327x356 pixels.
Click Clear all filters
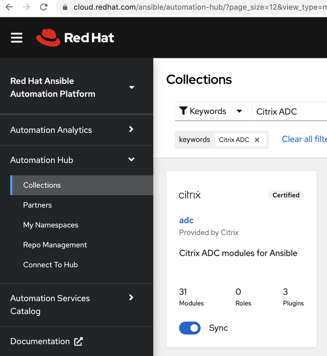coord(304,139)
